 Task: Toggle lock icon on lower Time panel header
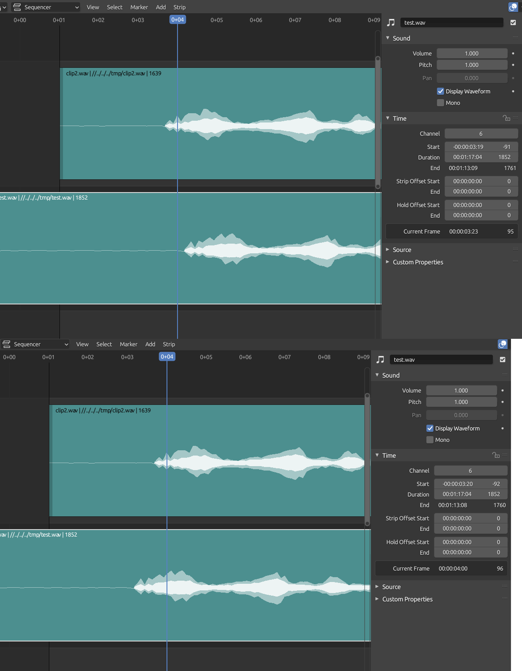click(496, 455)
